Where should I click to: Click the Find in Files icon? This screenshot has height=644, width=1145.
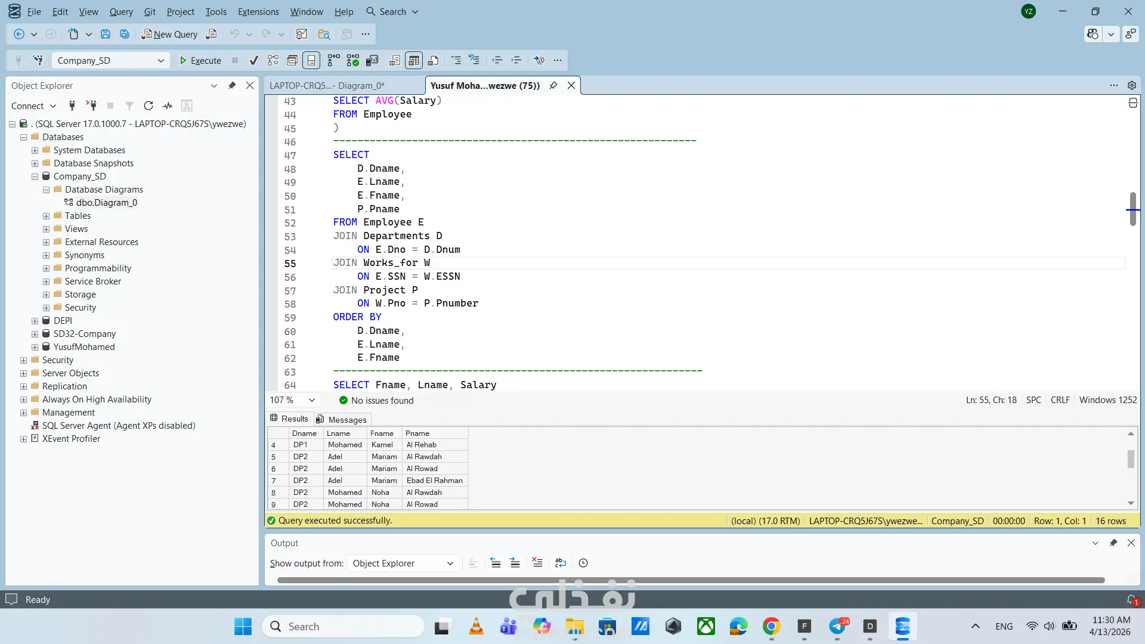tap(324, 34)
